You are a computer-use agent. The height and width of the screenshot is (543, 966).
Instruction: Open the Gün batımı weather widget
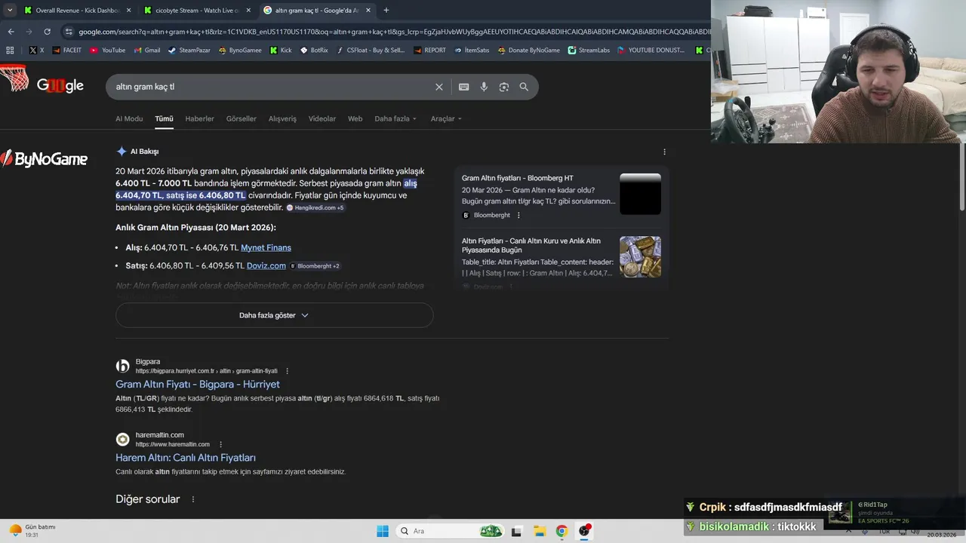32,530
